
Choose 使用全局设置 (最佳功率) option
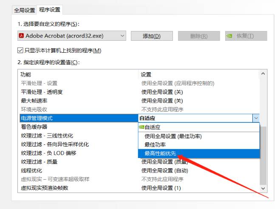[x=199, y=136]
